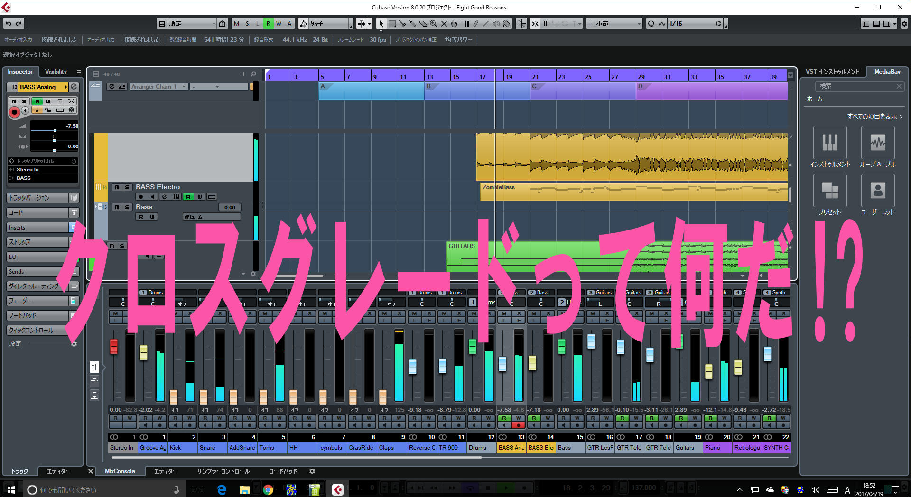
Task: Select the Erase tool
Action: click(423, 23)
